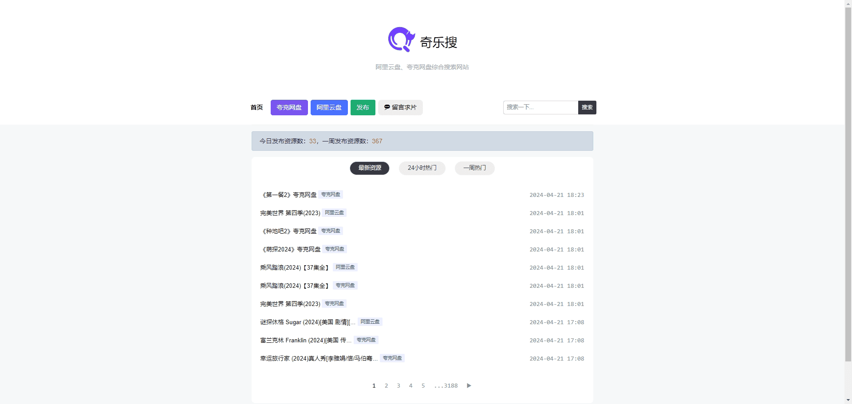The image size is (852, 404).
Task: Click the 搜索一下 search input field
Action: coord(540,107)
